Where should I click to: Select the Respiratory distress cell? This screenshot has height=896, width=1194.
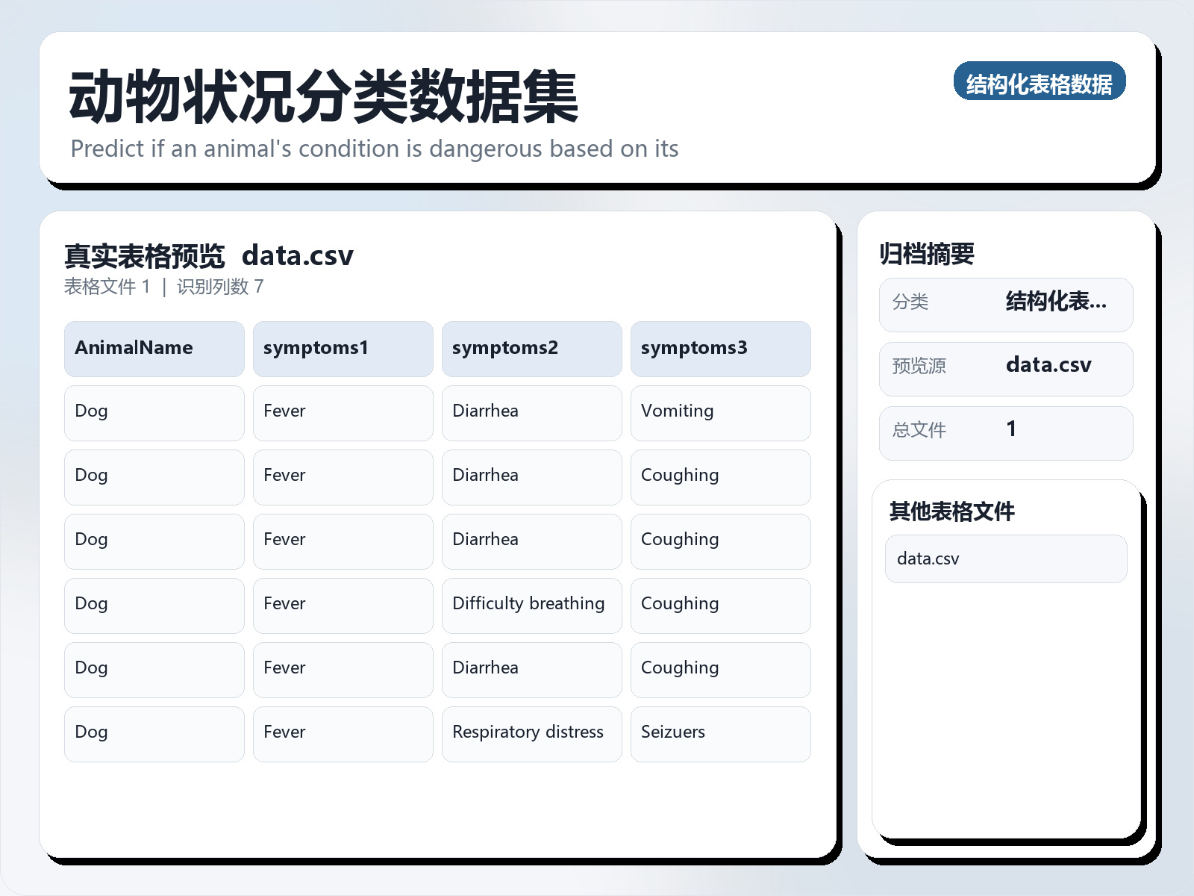click(531, 732)
